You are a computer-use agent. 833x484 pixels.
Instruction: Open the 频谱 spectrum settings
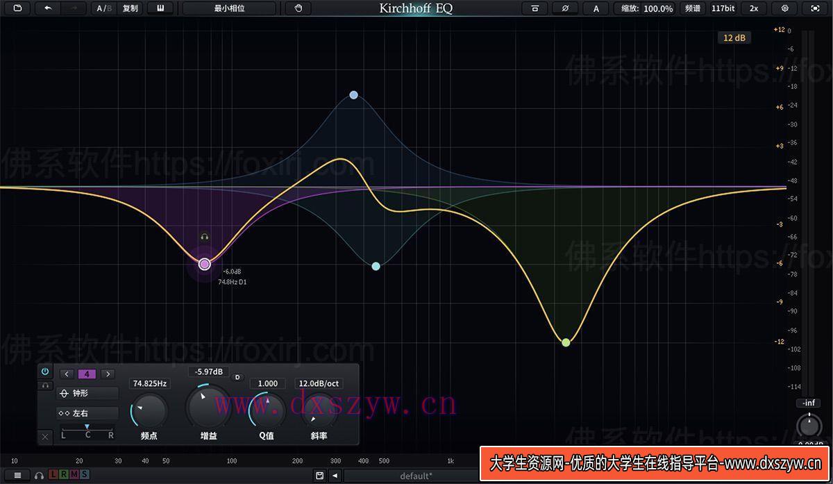point(692,8)
